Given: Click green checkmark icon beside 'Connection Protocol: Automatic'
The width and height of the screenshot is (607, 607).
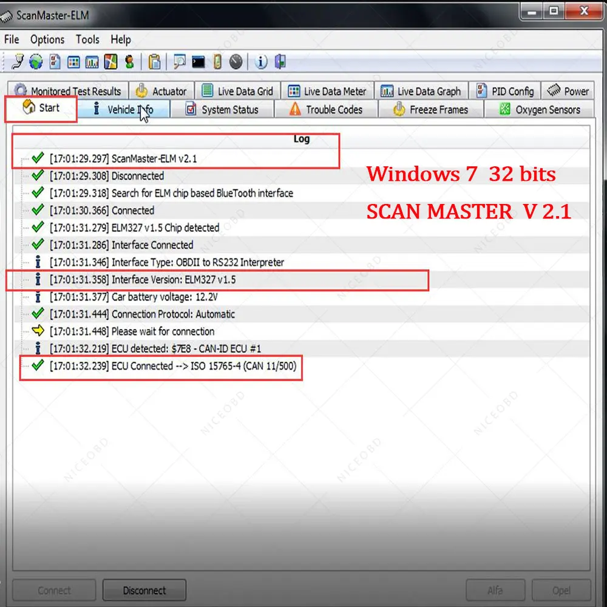Looking at the screenshot, I should [x=38, y=313].
